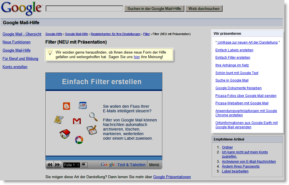The width and height of the screenshot is (289, 185).
Task: Click the 'Empfohlene Artikel' panel header
Action: pyautogui.click(x=247, y=139)
